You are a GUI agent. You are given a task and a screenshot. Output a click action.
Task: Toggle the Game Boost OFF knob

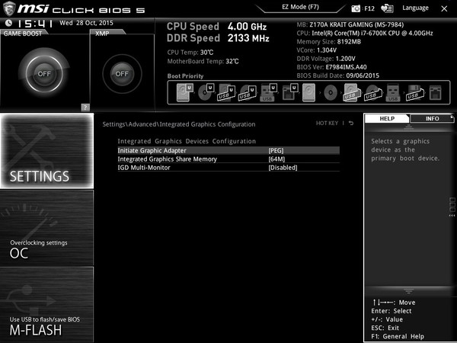point(44,73)
